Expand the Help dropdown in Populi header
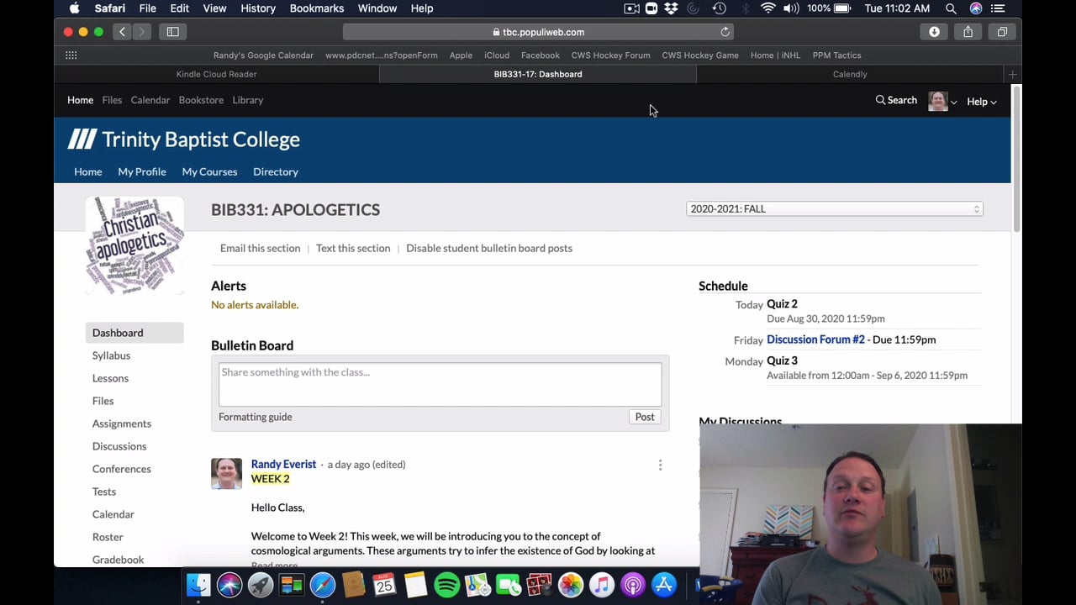This screenshot has width=1076, height=605. (981, 102)
